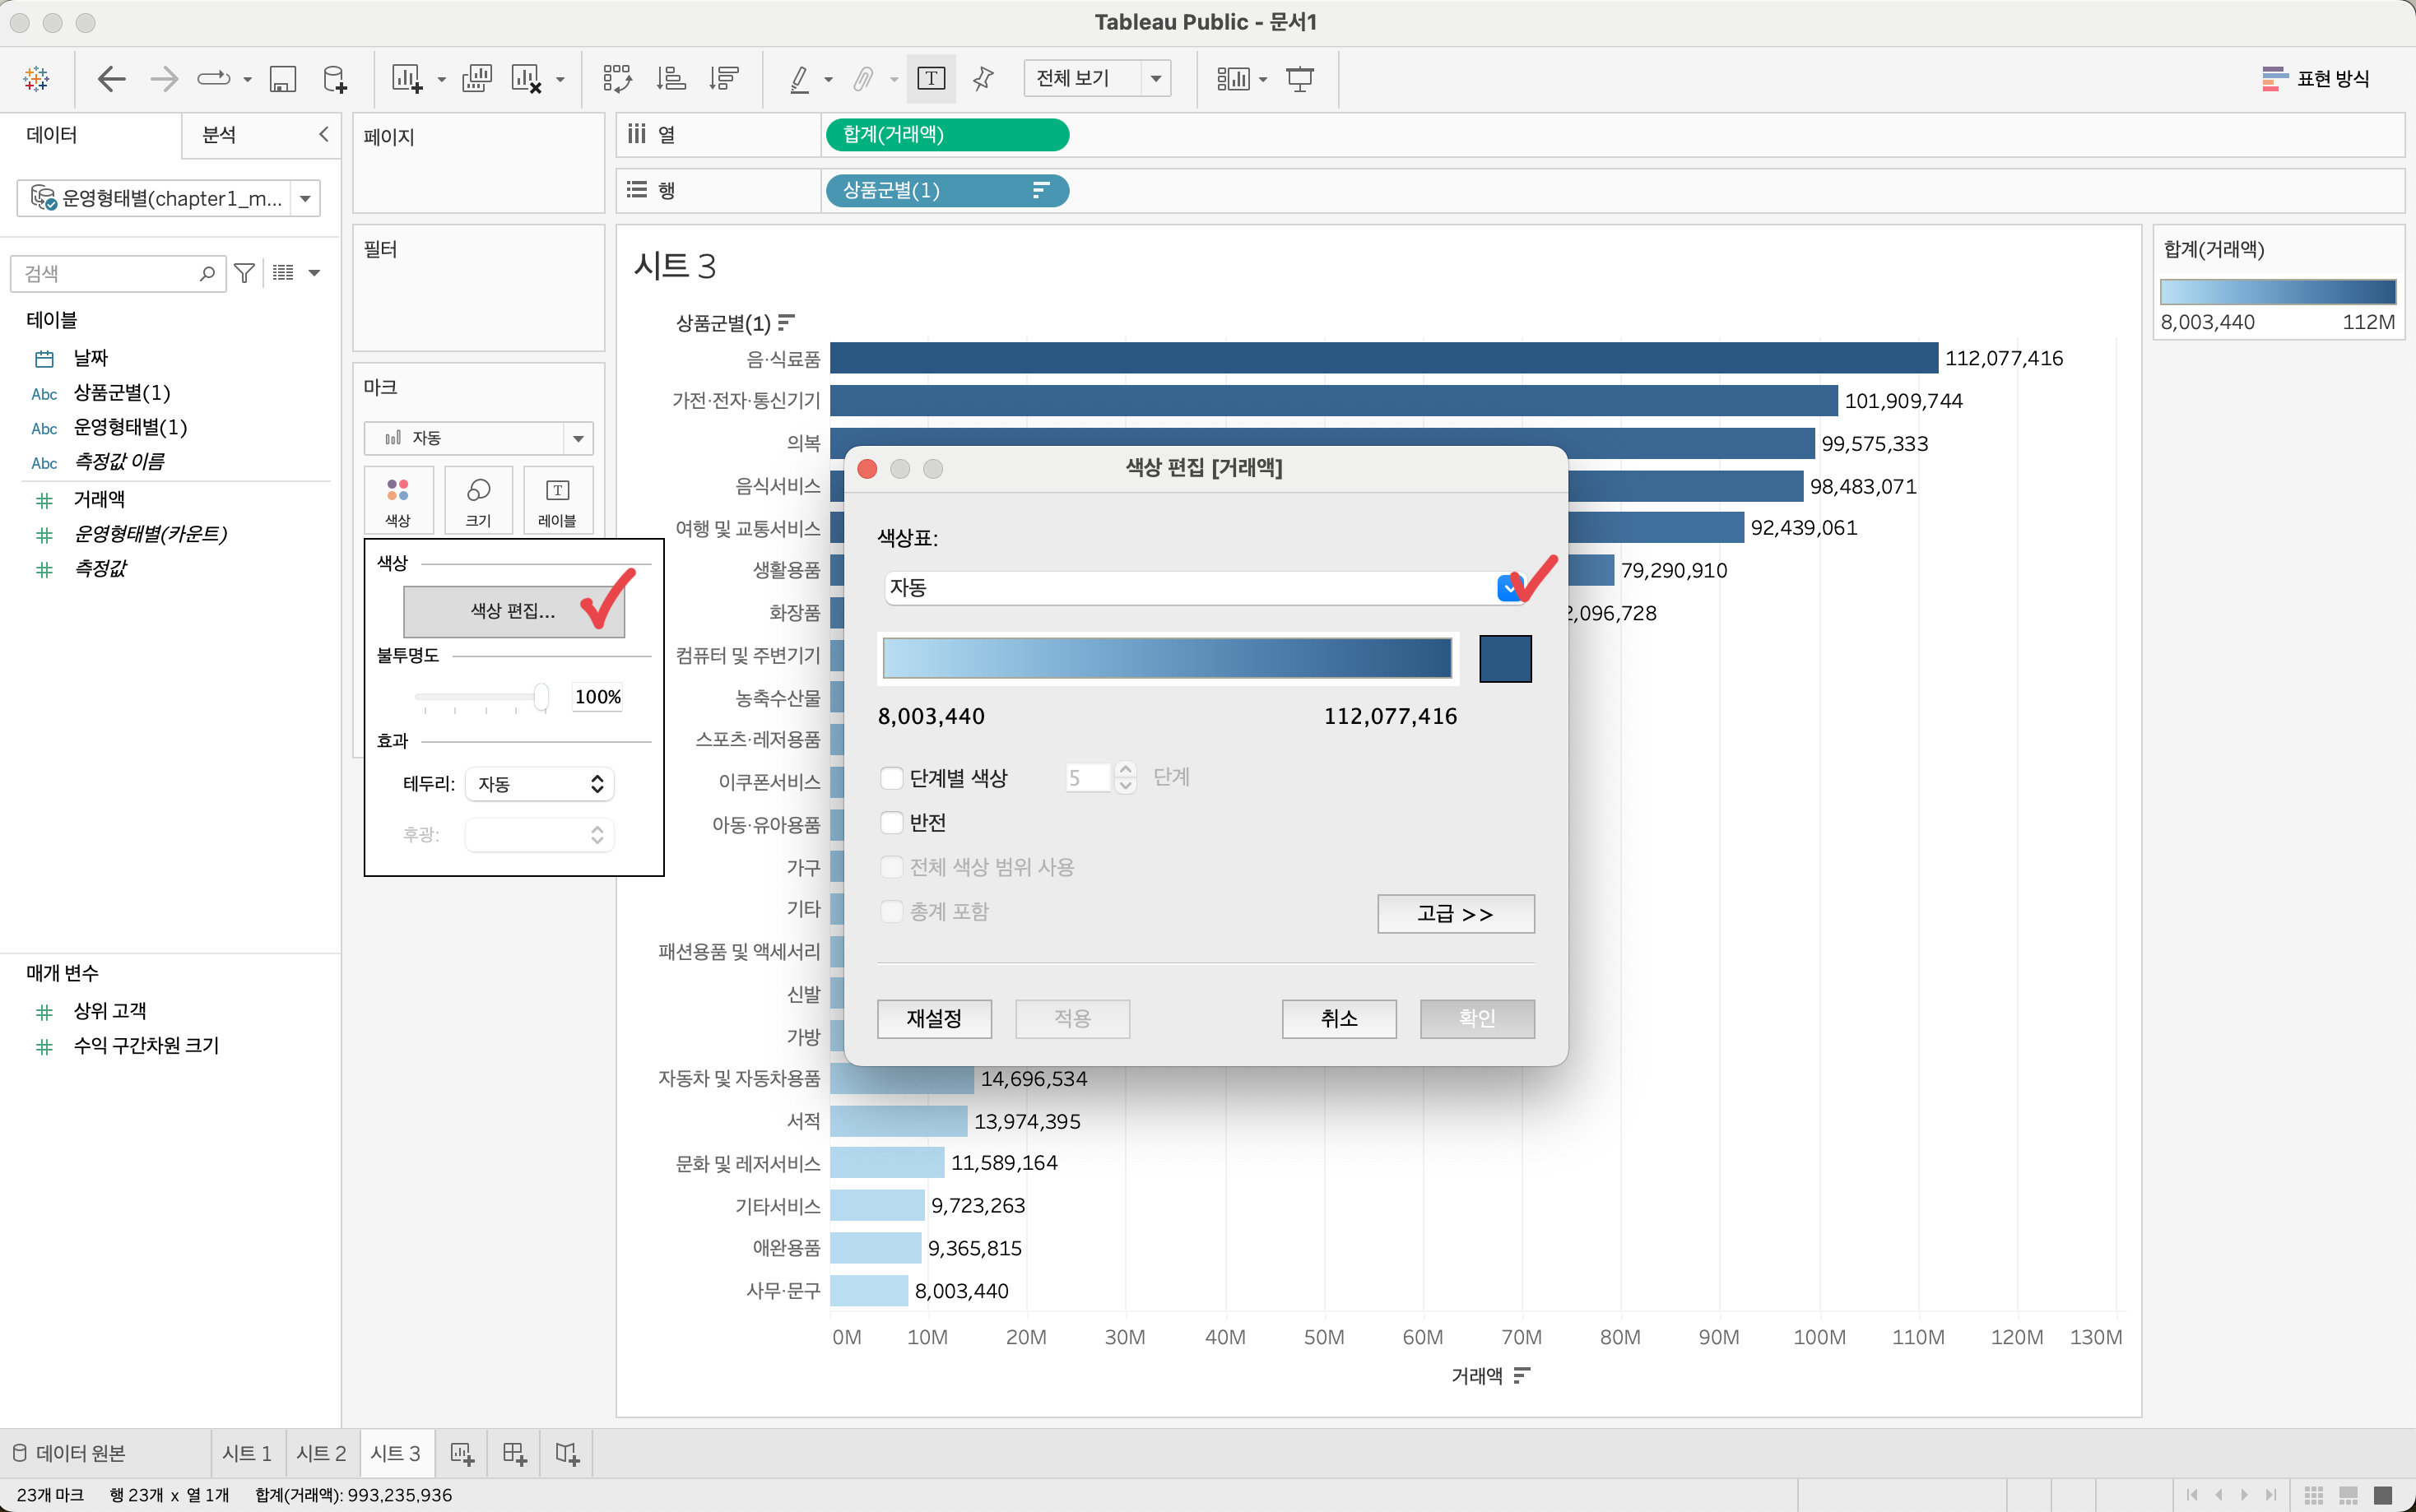
Task: Click the 취소 cancel button
Action: pos(1338,1019)
